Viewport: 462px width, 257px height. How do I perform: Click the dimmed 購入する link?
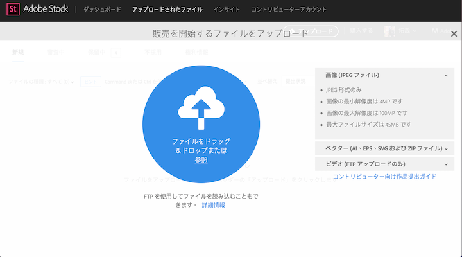pos(361,31)
